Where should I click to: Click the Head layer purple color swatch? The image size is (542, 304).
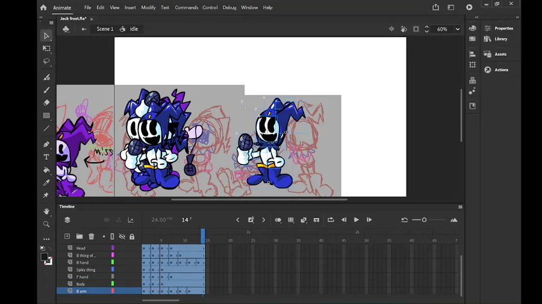point(113,248)
